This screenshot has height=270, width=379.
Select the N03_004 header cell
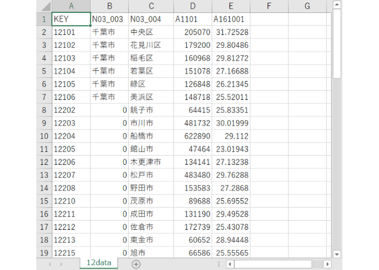[151, 19]
